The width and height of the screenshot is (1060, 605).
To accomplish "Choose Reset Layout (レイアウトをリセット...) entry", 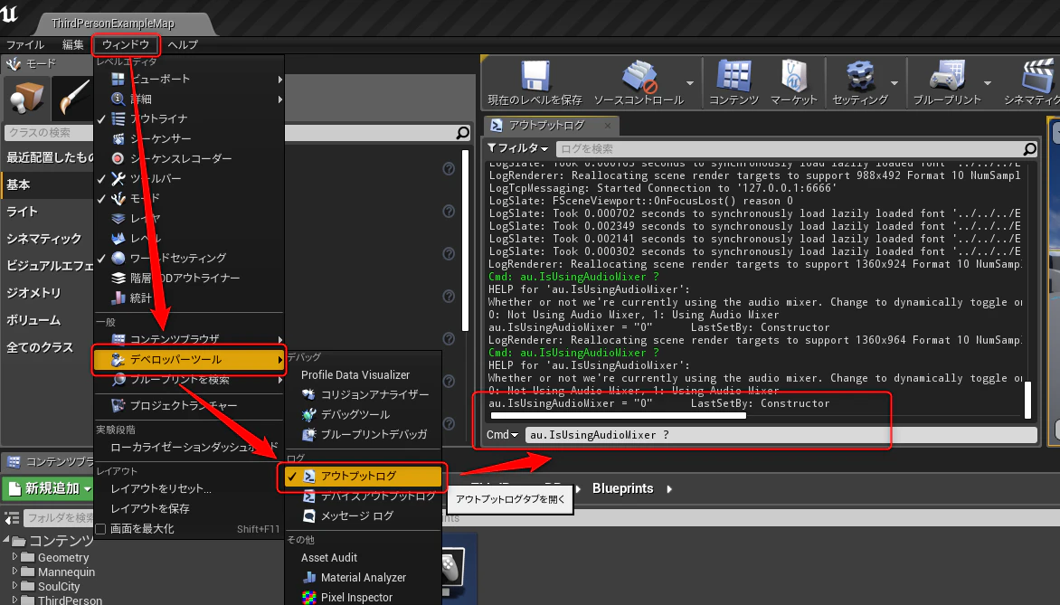I will click(161, 488).
